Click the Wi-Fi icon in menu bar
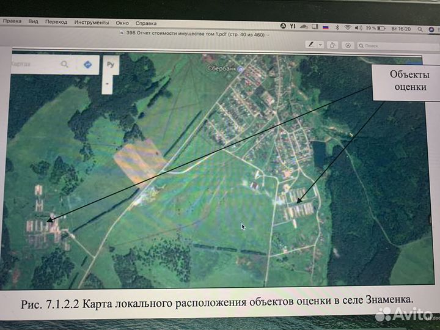The width and height of the screenshot is (440, 330). click(347, 28)
